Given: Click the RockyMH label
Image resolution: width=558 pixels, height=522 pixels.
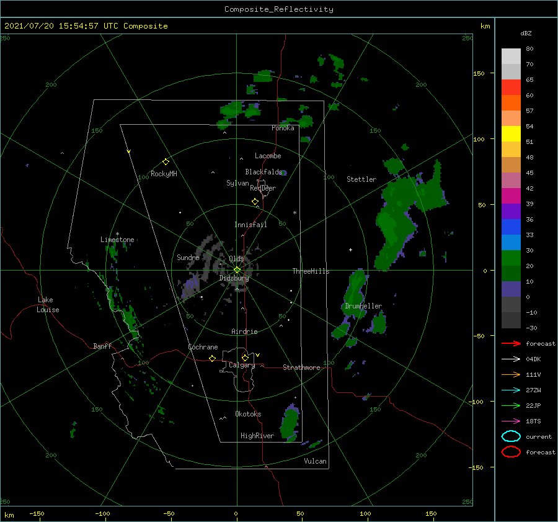Looking at the screenshot, I should 164,174.
